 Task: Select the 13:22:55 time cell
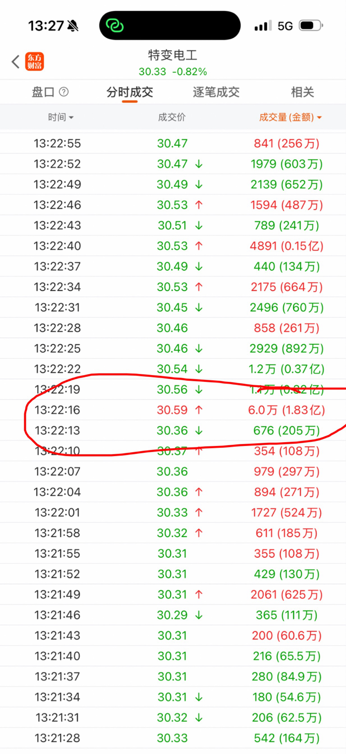tap(57, 144)
